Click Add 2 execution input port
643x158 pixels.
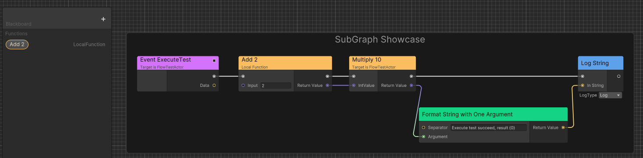coord(243,76)
